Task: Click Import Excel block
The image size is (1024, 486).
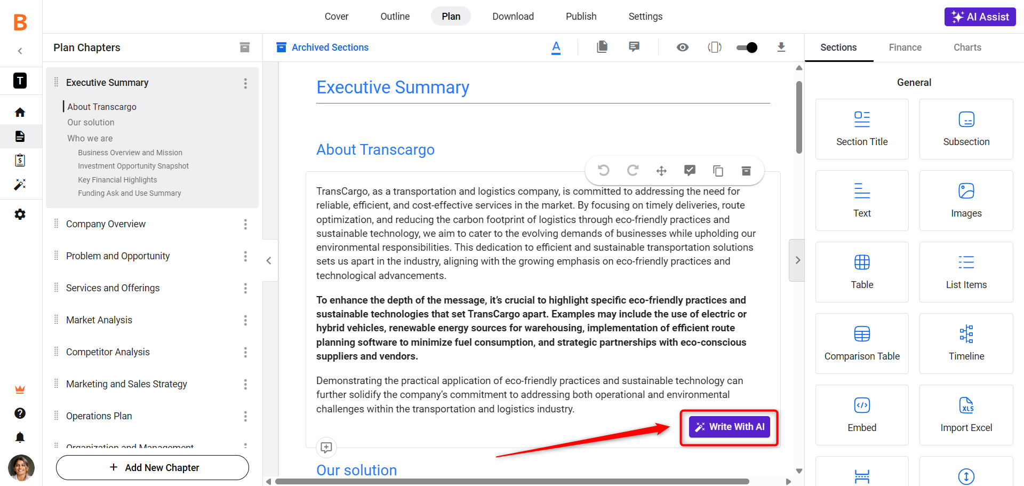Action: click(966, 415)
